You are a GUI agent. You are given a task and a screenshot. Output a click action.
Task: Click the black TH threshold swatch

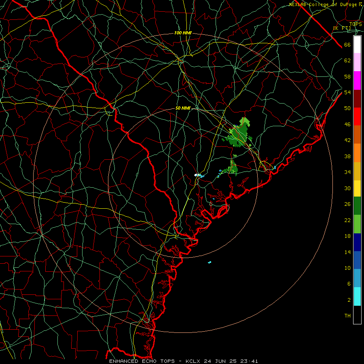coord(357,315)
